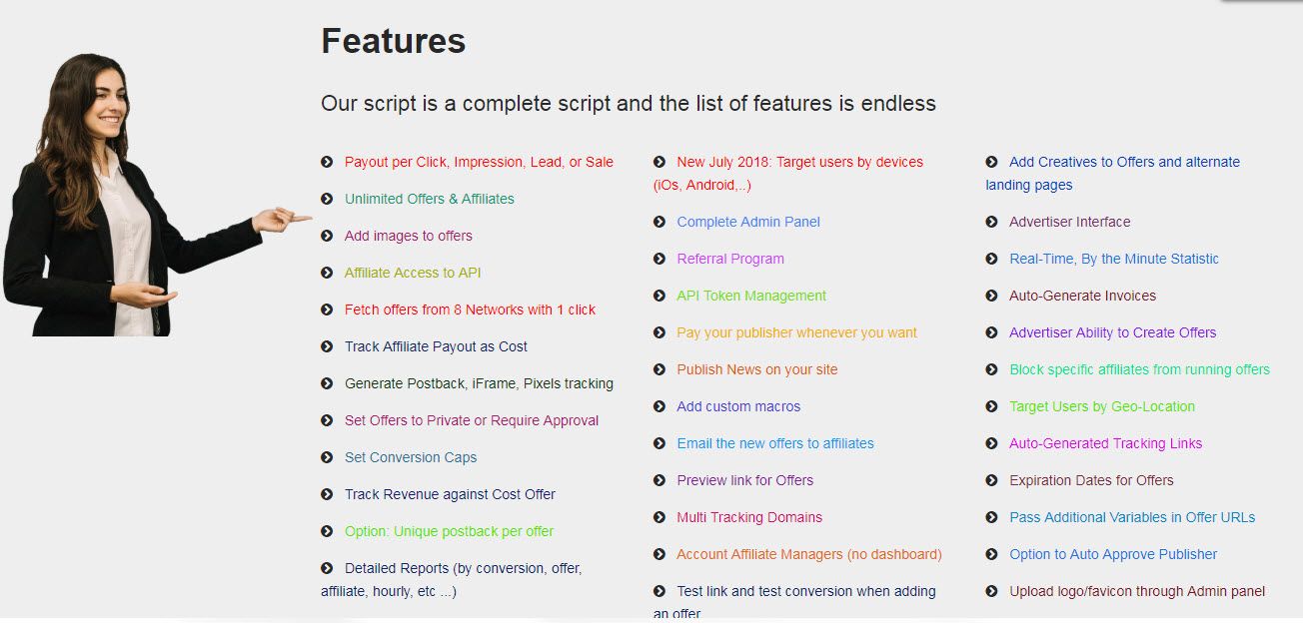Click the arrow icon before Publish News on your site

pyautogui.click(x=659, y=369)
